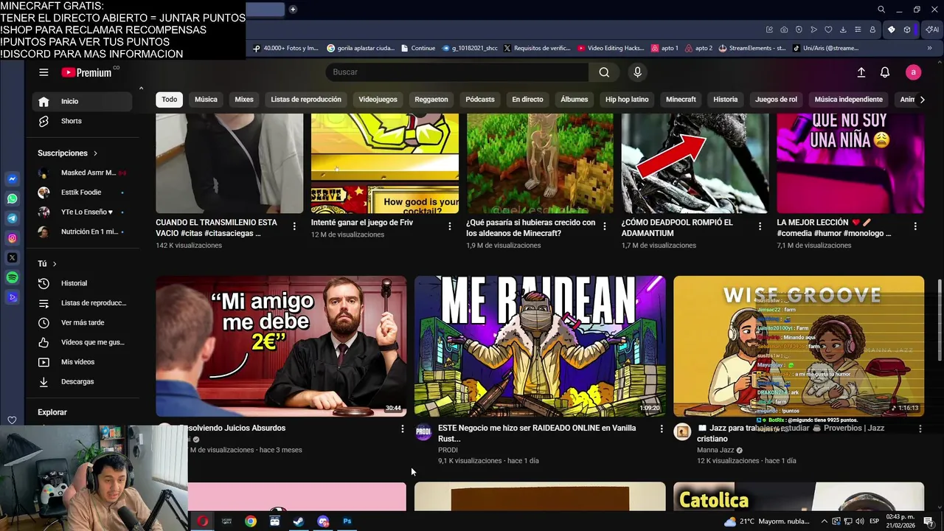The image size is (944, 531).
Task: Open Telegram in the Opera sidebar
Action: coord(12,218)
